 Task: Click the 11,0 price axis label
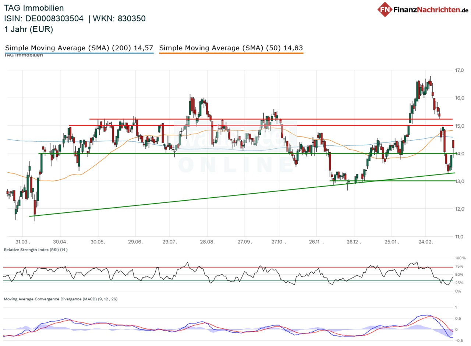pos(460,237)
